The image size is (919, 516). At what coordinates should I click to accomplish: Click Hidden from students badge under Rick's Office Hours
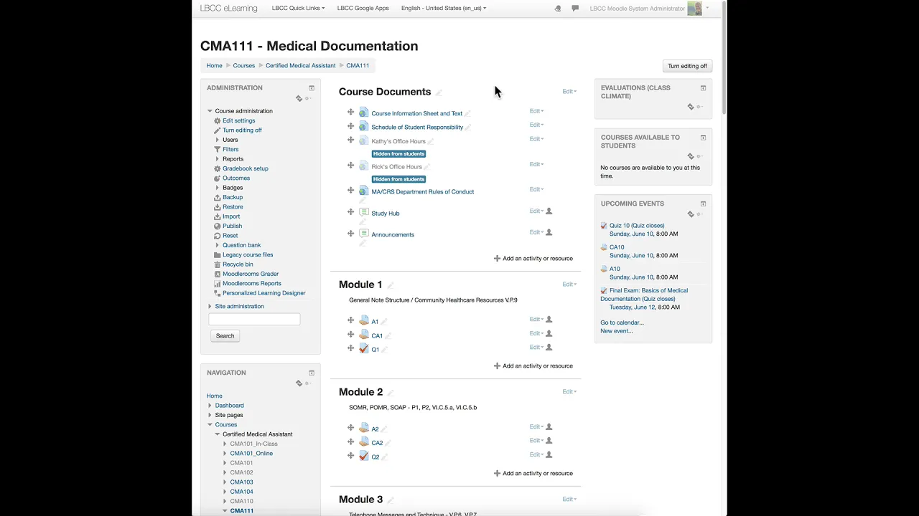(x=398, y=179)
